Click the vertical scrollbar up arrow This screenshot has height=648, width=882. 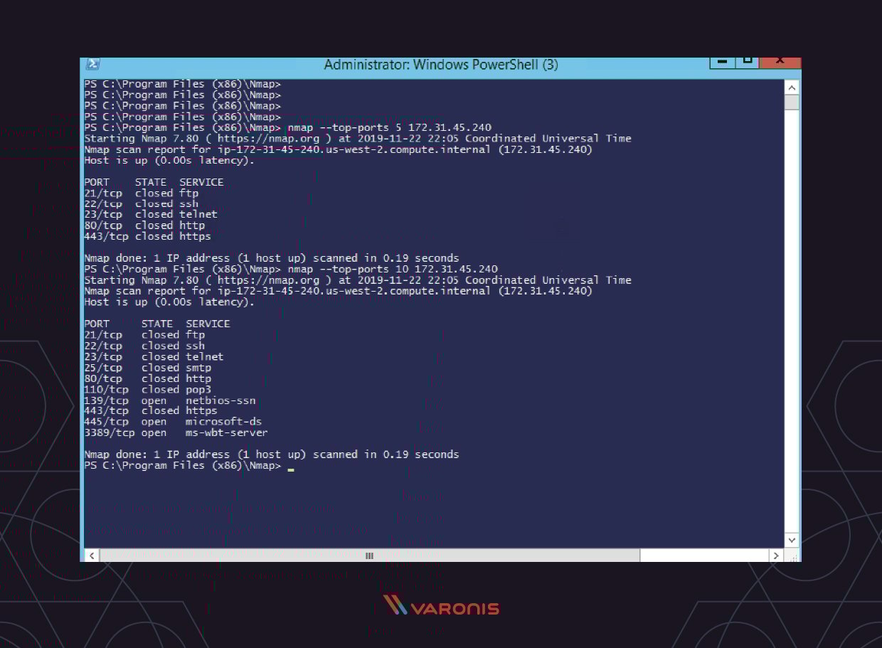(791, 86)
